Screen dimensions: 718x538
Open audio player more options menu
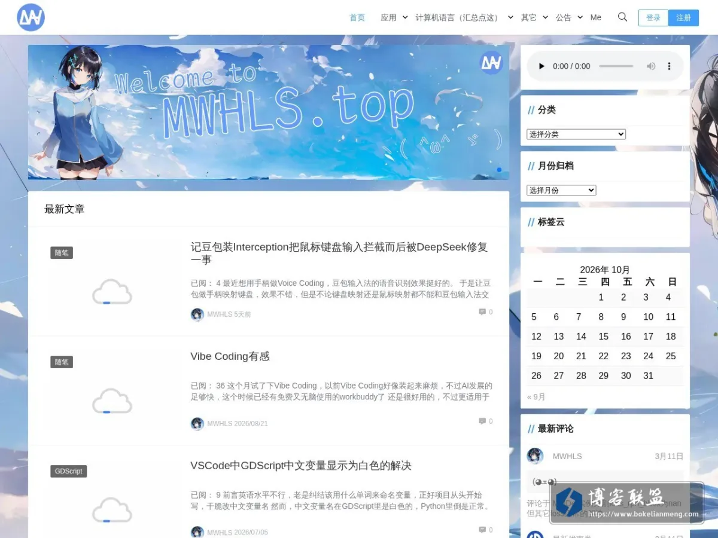[670, 66]
